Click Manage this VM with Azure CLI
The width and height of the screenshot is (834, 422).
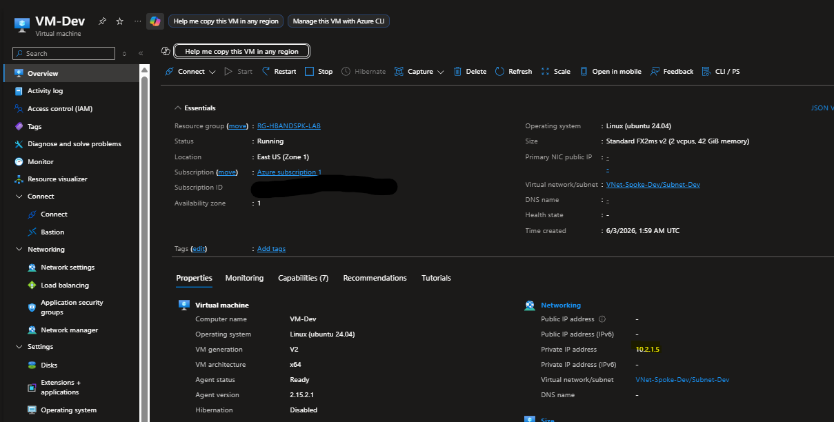pos(339,21)
